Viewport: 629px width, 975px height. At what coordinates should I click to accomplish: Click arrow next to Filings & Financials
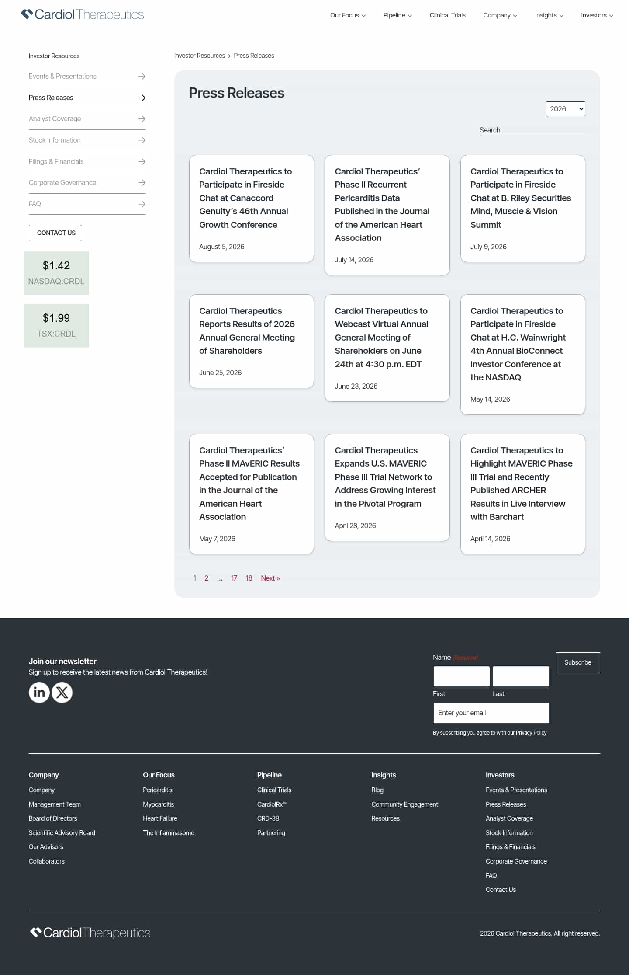click(142, 162)
